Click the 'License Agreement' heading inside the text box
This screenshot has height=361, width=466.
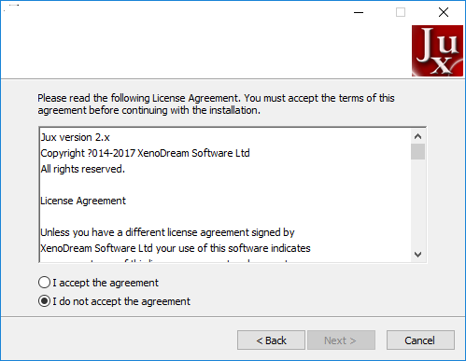point(83,201)
